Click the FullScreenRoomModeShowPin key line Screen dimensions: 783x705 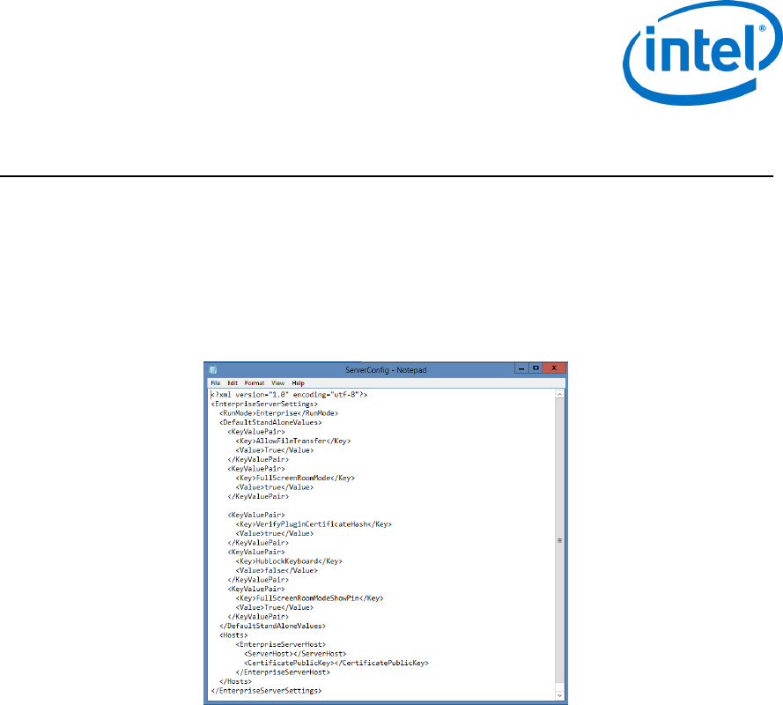310,598
